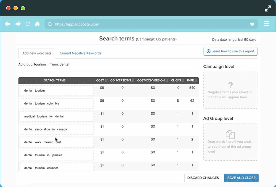Image resolution: width=276 pixels, height=187 pixels.
Task: Click the copy documents icon in Ad Group level box
Action: coord(230,134)
